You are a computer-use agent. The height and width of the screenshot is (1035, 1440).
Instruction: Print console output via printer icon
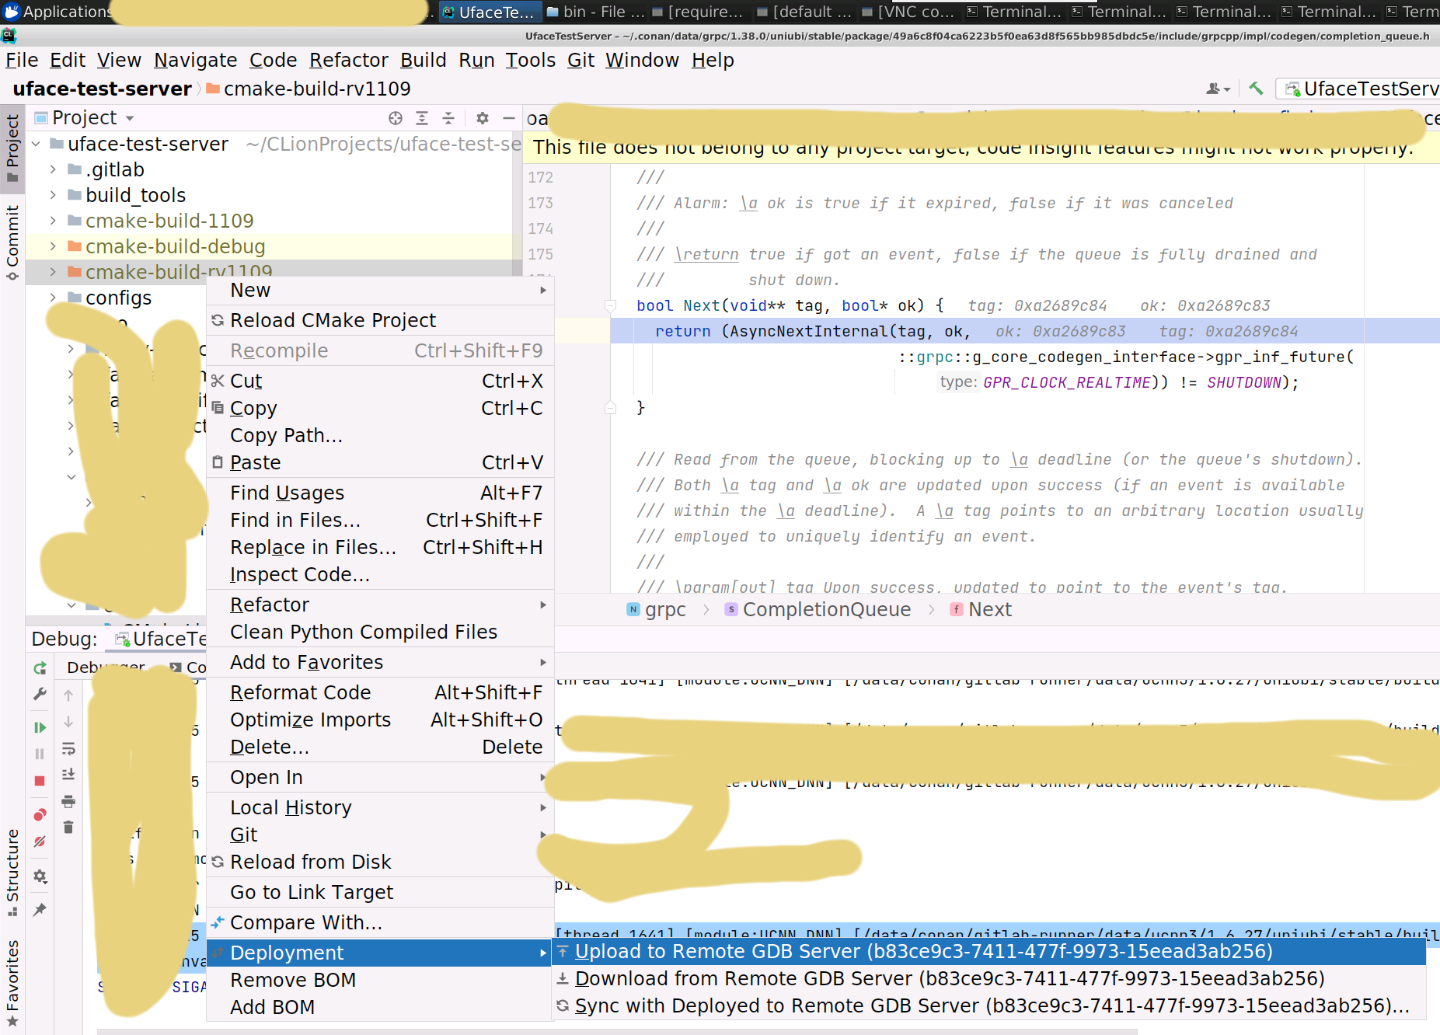(68, 801)
